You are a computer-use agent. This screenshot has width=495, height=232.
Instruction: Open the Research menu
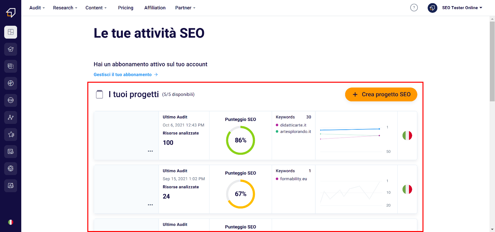[x=65, y=8]
